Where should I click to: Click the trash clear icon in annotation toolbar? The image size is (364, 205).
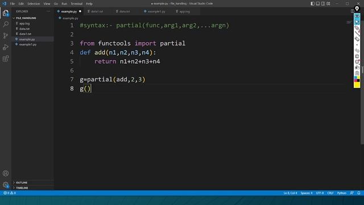(x=357, y=56)
